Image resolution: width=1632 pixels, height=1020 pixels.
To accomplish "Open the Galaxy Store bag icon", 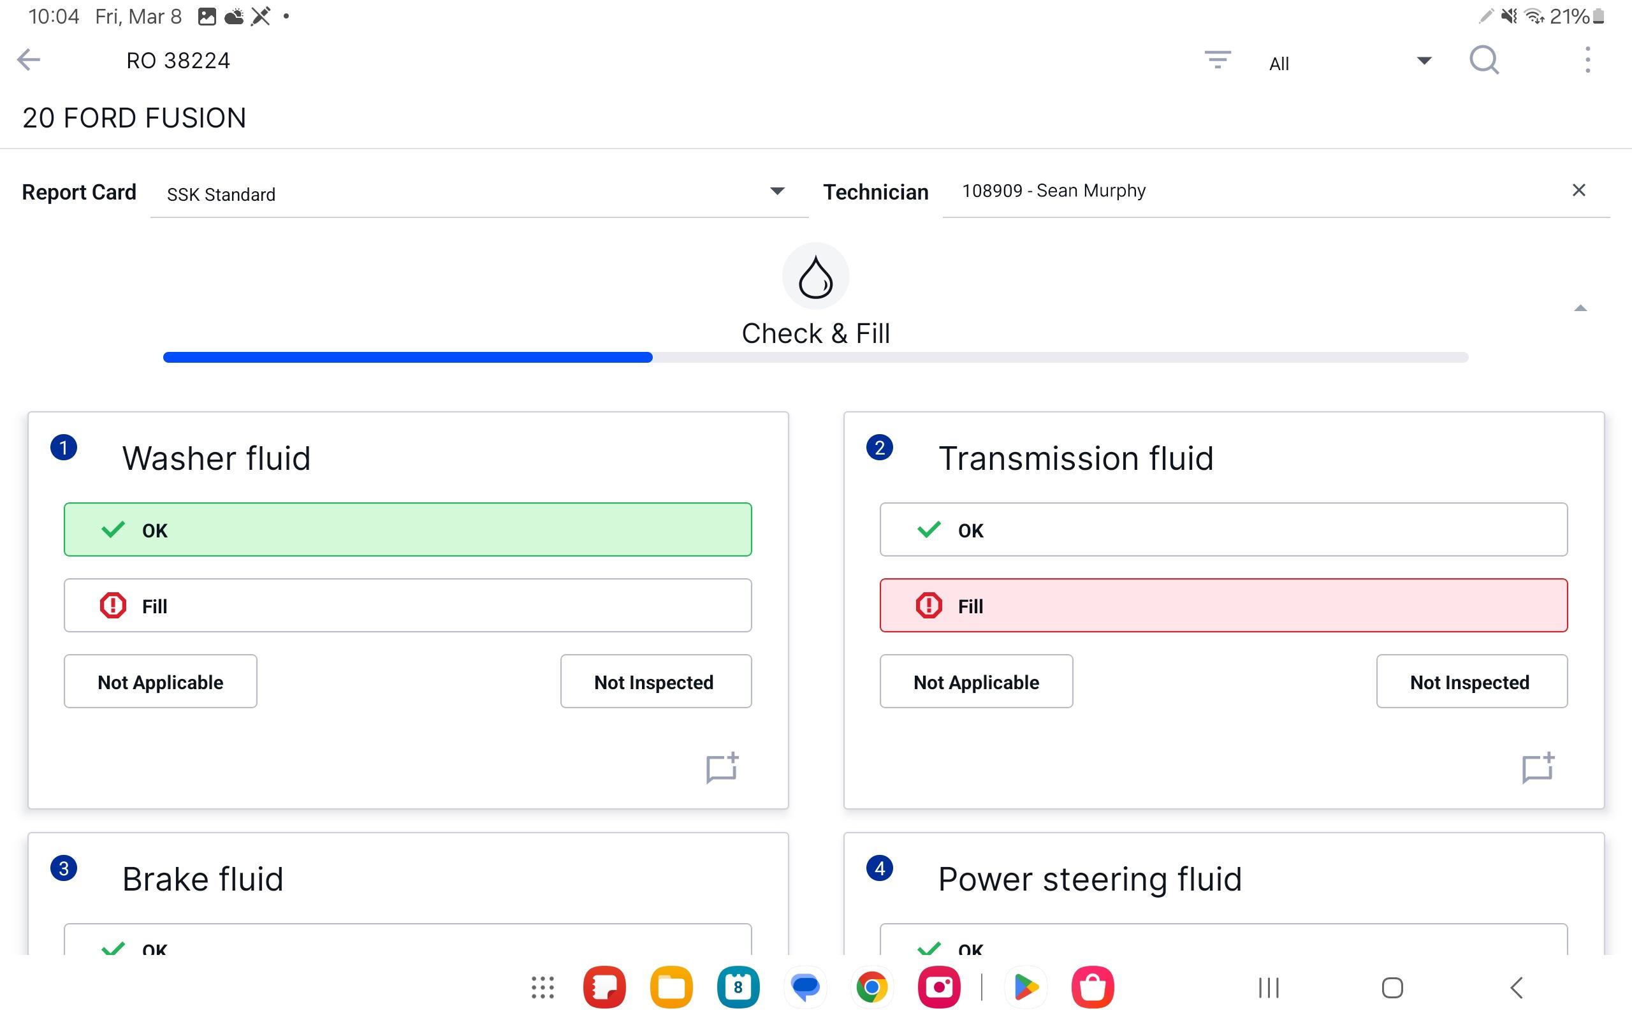I will tap(1093, 987).
